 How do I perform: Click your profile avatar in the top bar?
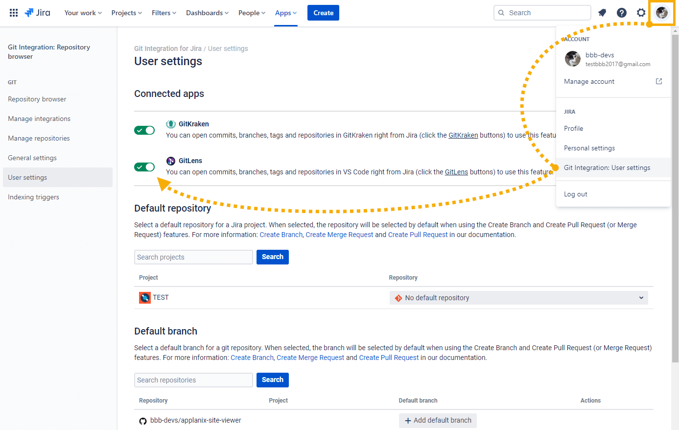pyautogui.click(x=662, y=13)
